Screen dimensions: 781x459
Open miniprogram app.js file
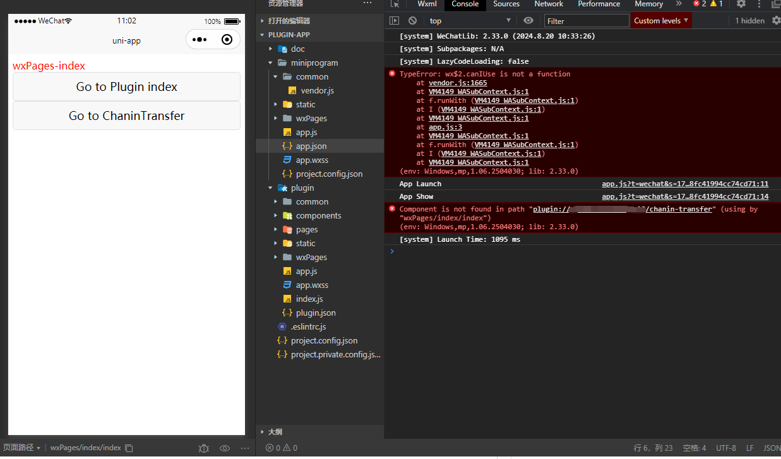(x=306, y=132)
